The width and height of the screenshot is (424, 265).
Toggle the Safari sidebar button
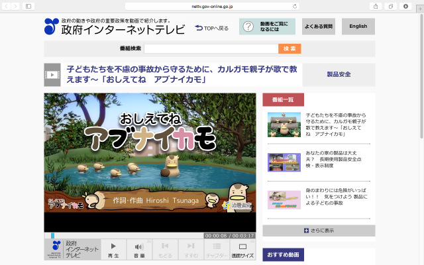[x=28, y=6]
